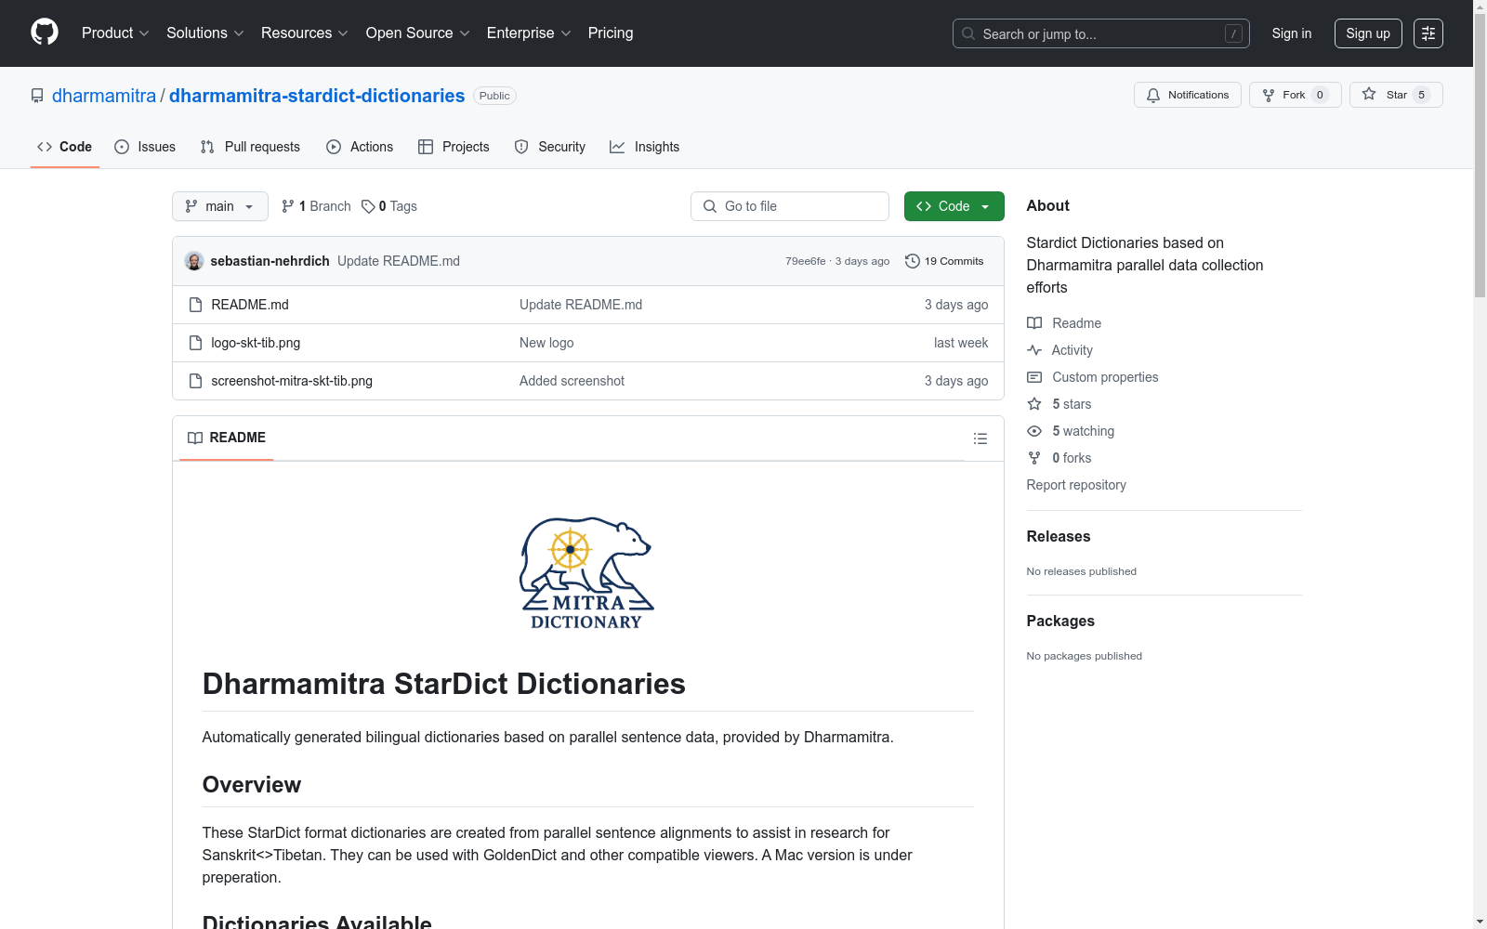Open the latest commit message Update README.md
1487x929 pixels.
coord(399,261)
